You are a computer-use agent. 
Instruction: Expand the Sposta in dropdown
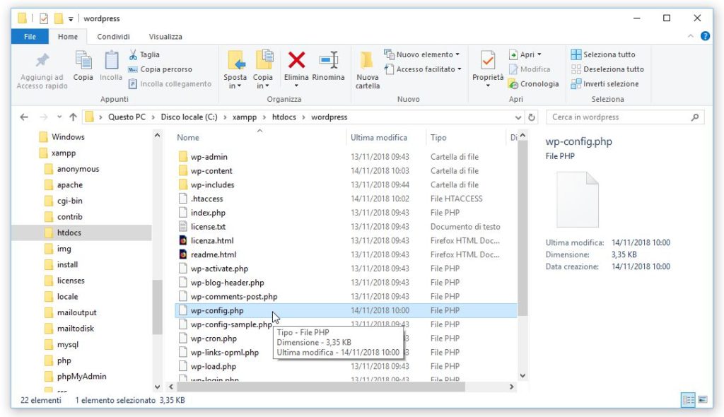click(x=235, y=86)
